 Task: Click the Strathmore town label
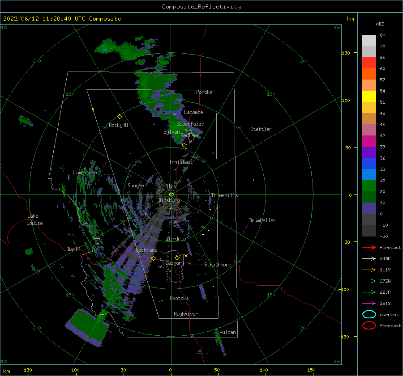(218, 265)
